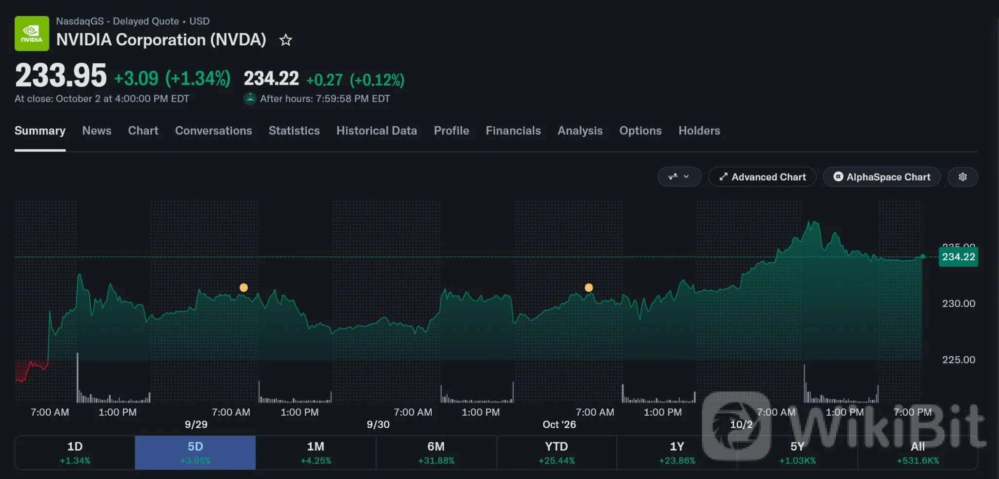Select the YTD time range
Viewport: 999px width, 479px height.
557,453
